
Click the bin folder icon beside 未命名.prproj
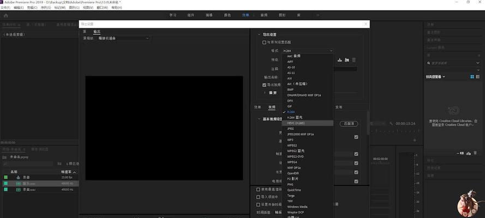(4, 157)
